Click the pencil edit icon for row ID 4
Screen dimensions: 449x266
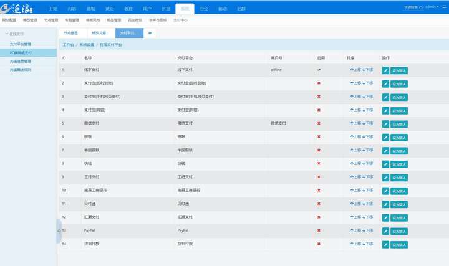(385, 111)
